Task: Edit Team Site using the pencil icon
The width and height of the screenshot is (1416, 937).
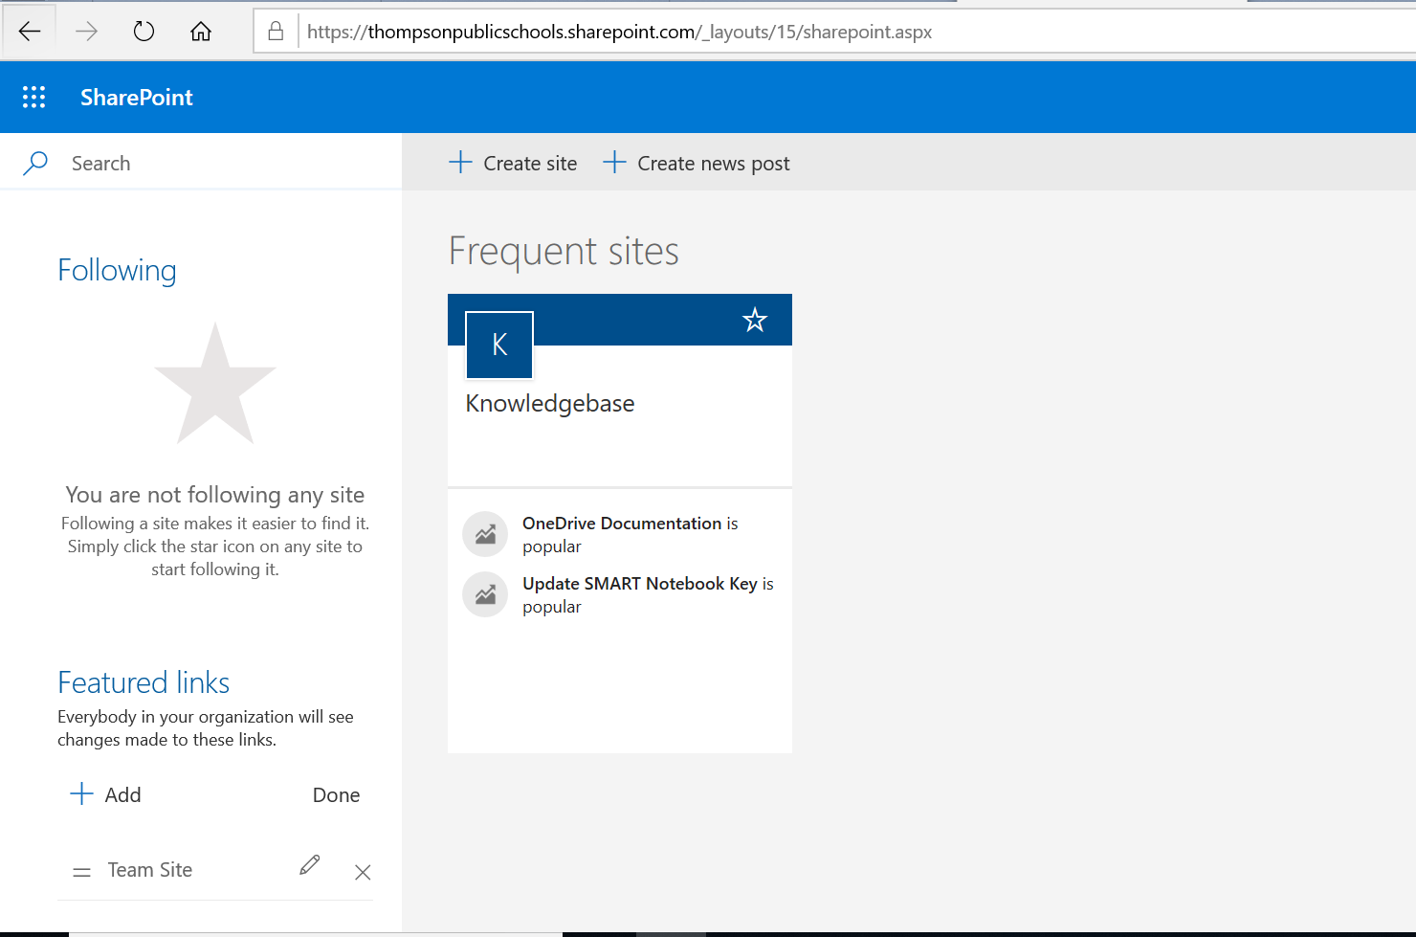Action: [310, 865]
